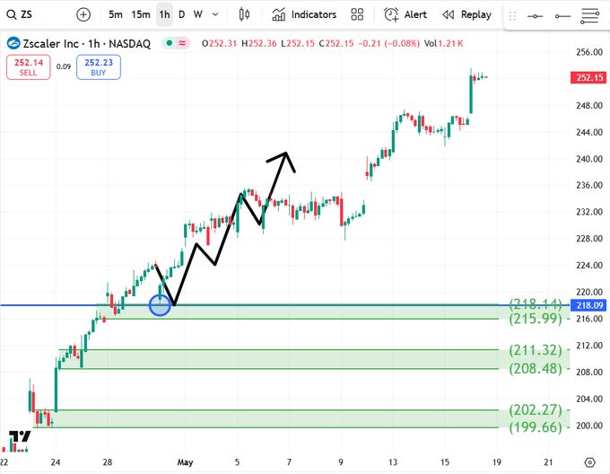Add a symbol with the plus icon
The height and width of the screenshot is (474, 610).
[83, 14]
